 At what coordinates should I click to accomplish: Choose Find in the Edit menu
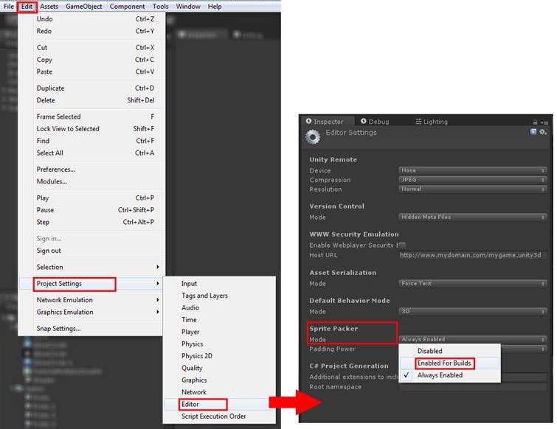click(92, 141)
